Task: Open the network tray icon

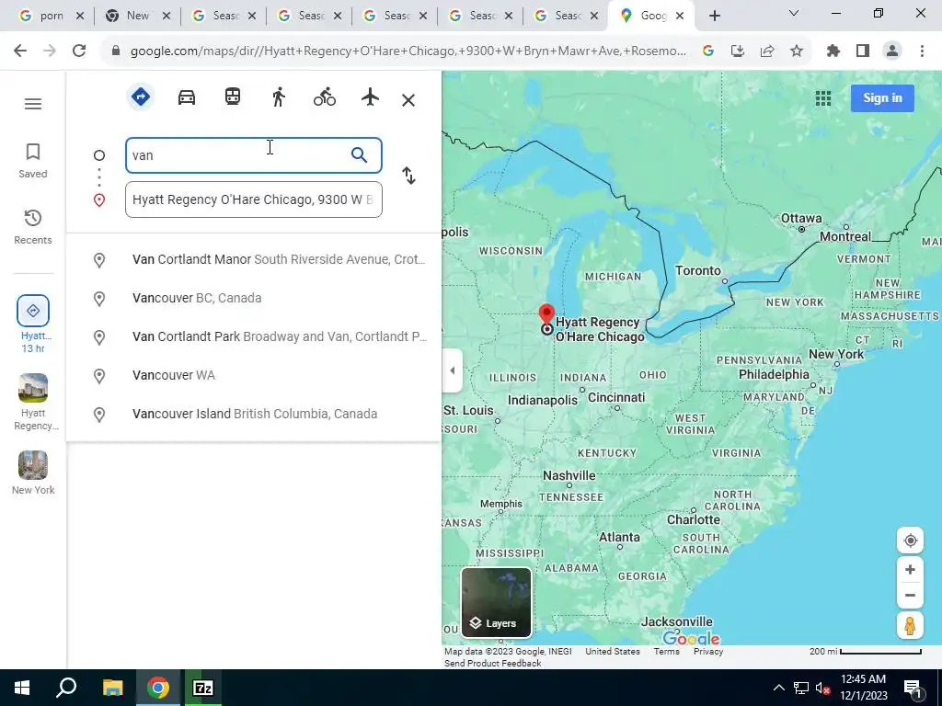Action: coord(801,688)
